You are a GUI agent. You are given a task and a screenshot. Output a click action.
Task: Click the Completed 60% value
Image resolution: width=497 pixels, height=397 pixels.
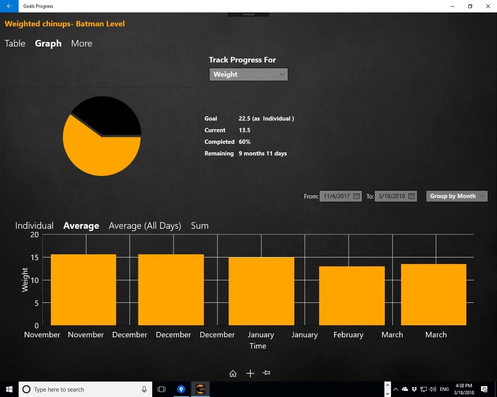(245, 142)
